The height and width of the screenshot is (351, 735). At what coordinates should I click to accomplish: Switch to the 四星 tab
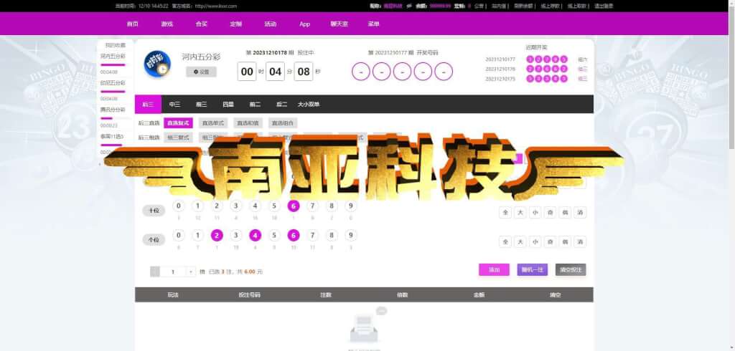pos(228,105)
